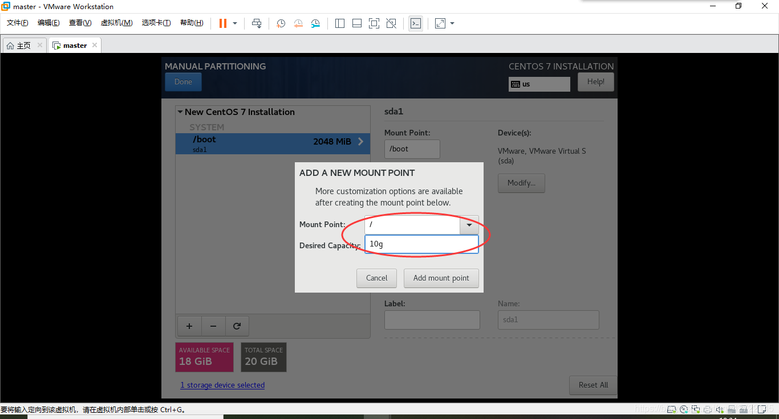This screenshot has width=779, height=419.
Task: Open the power options dropdown beside pause
Action: click(x=235, y=23)
